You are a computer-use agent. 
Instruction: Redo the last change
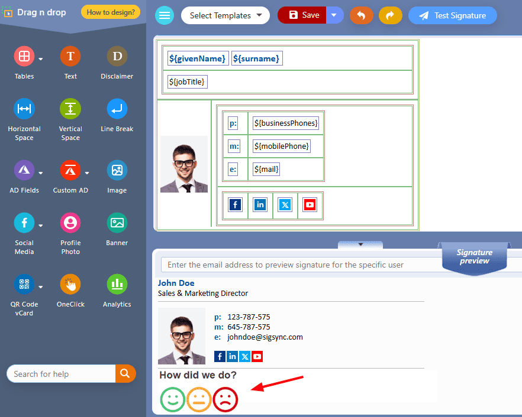click(390, 15)
